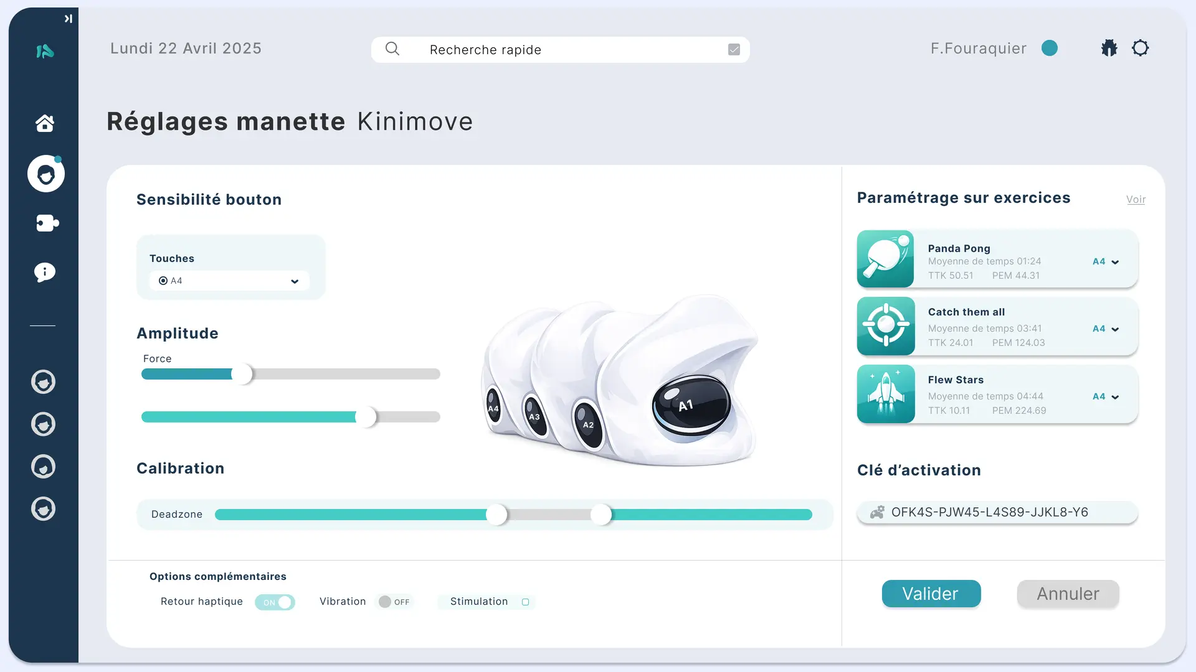
Task: Click the home icon in sidebar
Action: [x=44, y=123]
